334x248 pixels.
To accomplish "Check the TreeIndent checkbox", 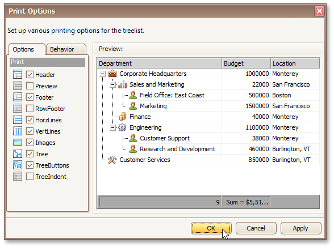I will pos(30,177).
